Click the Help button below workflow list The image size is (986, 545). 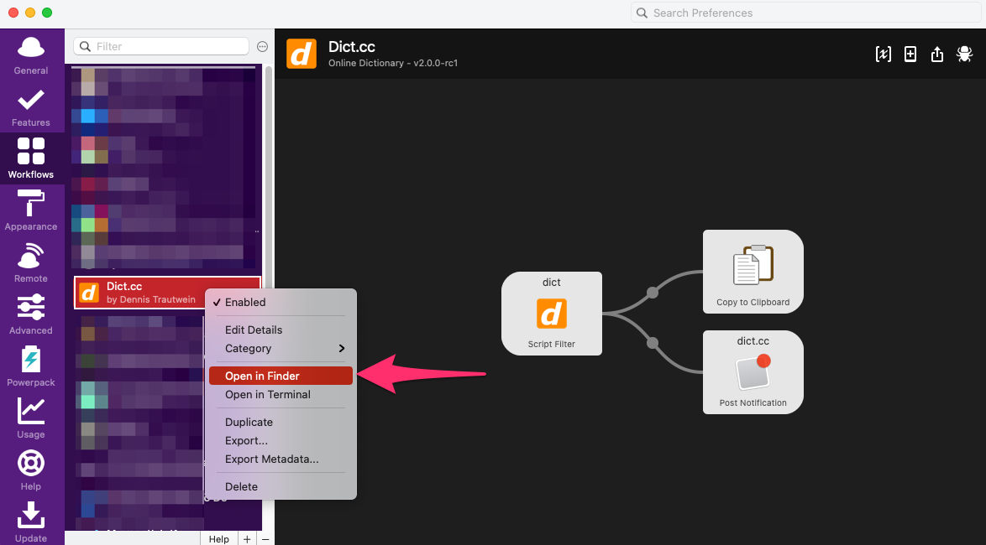click(219, 539)
